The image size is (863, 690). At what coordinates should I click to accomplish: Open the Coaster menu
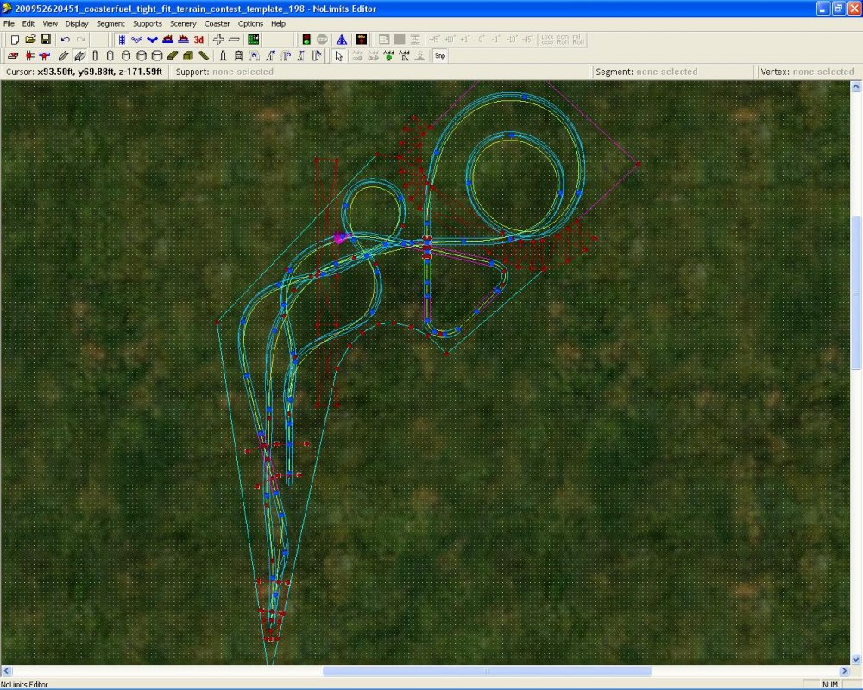(217, 23)
